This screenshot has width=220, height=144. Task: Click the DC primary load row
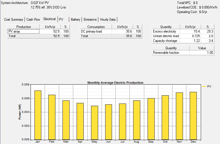(96, 31)
